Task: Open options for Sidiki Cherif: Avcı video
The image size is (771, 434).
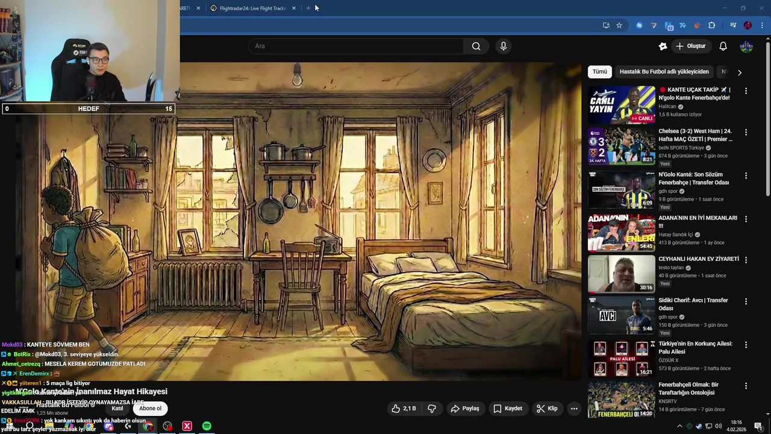Action: point(746,301)
